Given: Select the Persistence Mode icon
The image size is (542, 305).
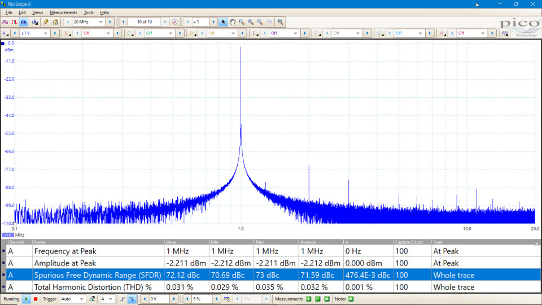Looking at the screenshot, I should click(x=14, y=22).
